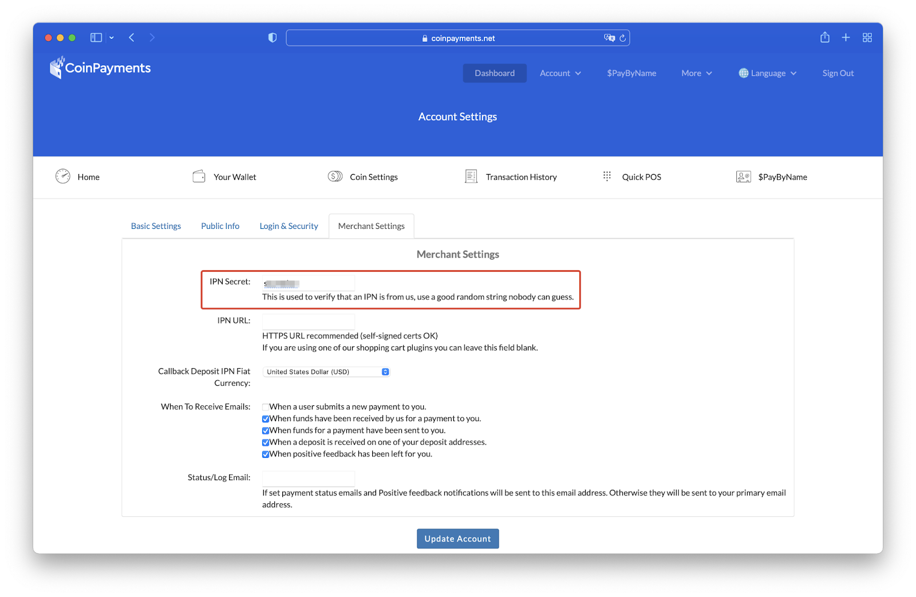
Task: Uncheck email when funds received by us
Action: pos(266,419)
